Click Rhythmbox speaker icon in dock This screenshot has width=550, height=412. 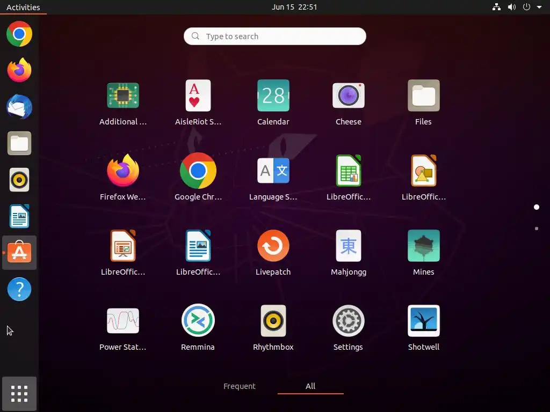(19, 180)
